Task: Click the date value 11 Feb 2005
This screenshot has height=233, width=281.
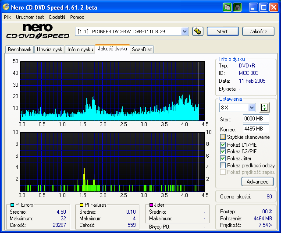Action: [x=252, y=81]
